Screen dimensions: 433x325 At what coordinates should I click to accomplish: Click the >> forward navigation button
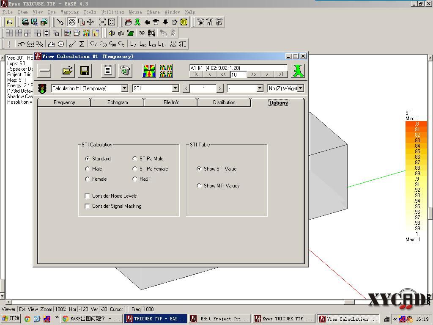(254, 74)
